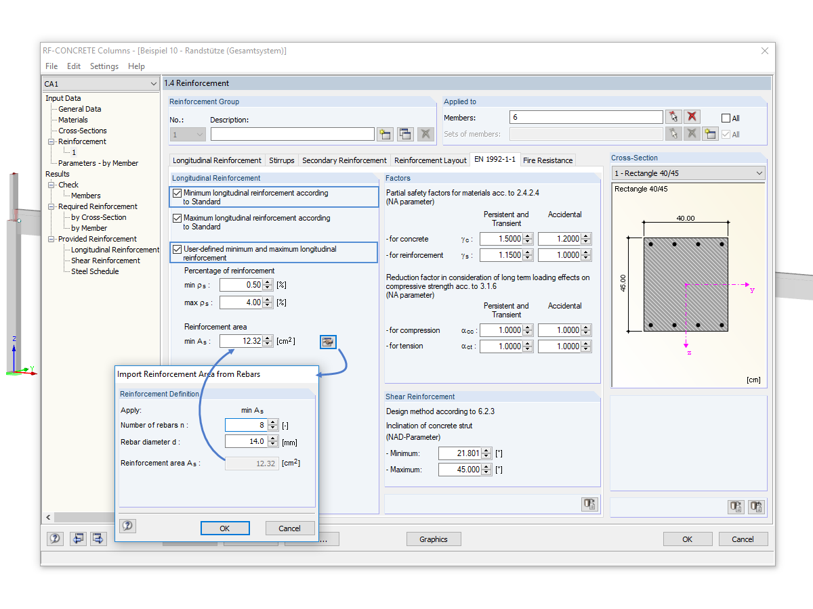Disable User-defined minimum and maximum longitudinal reinforcement
Screen dimensions: 813x609
coord(177,251)
